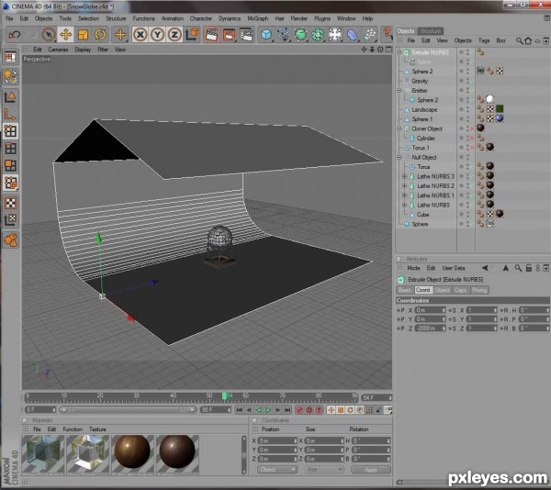Open the spline tools icon
This screenshot has height=490, width=551.
[x=284, y=34]
